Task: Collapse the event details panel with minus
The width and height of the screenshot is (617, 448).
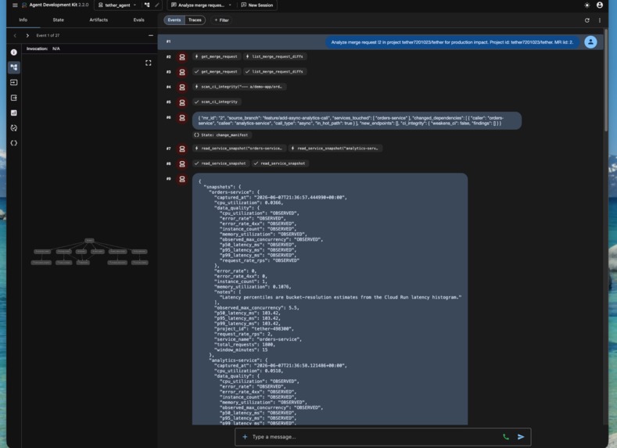Action: coord(151,35)
